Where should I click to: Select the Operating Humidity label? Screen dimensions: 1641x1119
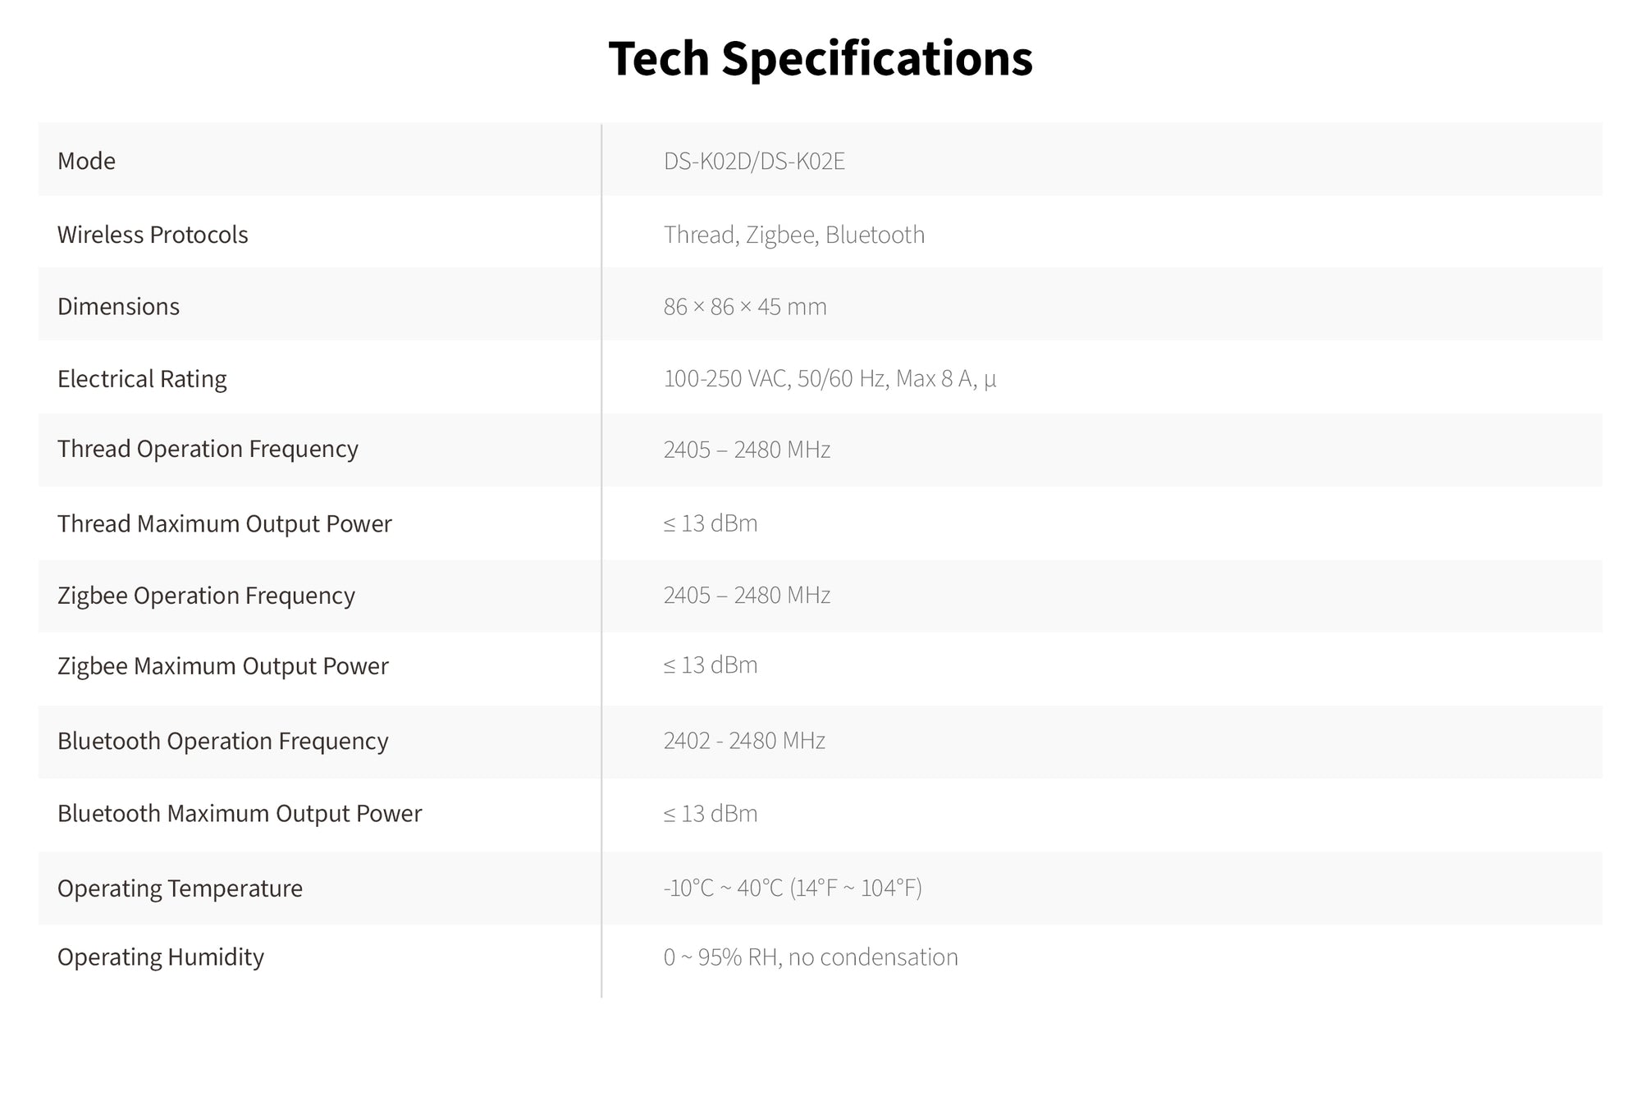point(161,957)
